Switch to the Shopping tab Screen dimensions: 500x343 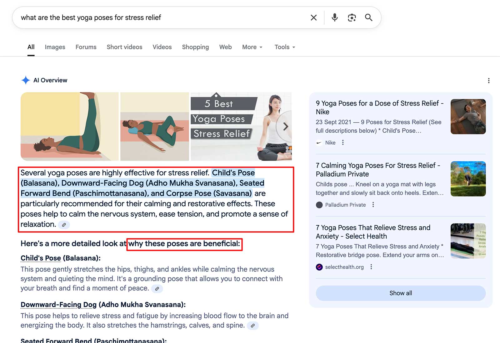[x=195, y=47]
